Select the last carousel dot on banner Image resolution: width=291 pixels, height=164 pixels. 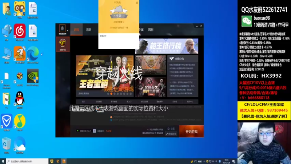point(131,94)
